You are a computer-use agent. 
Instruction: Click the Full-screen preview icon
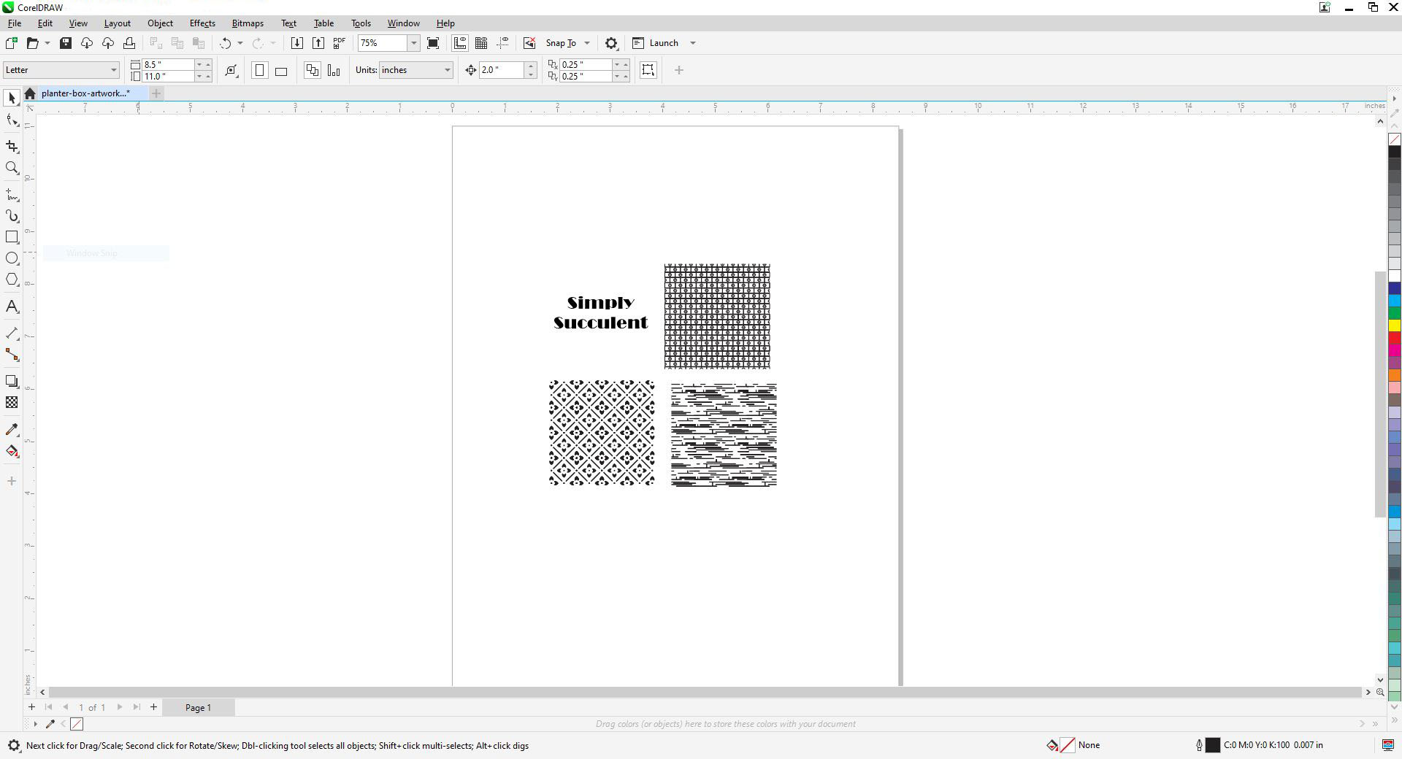[433, 43]
